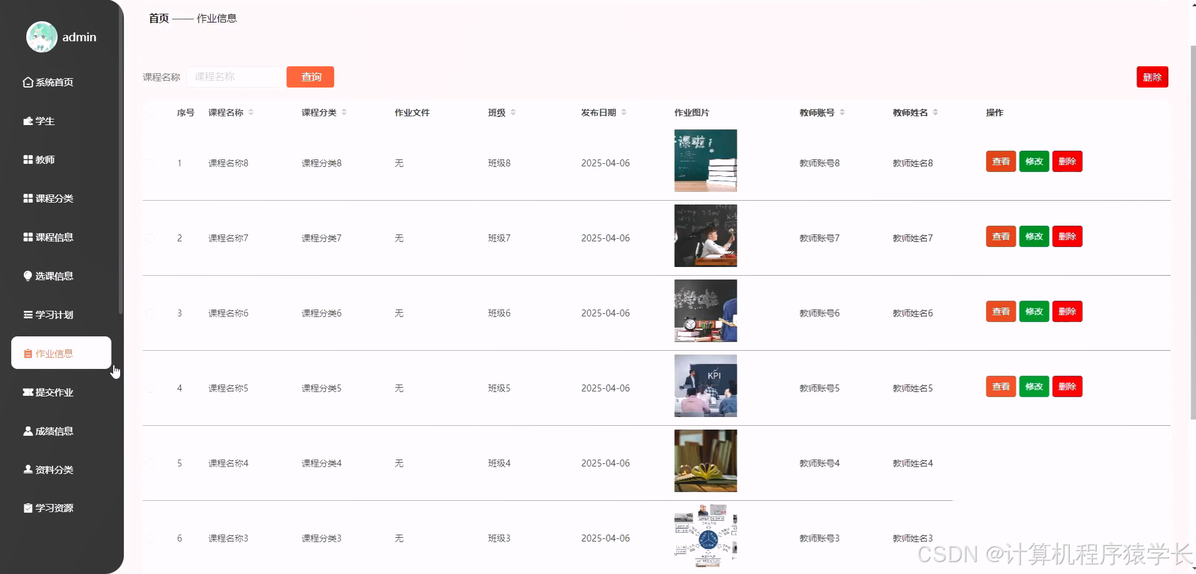Click the 班级6 cell
The height and width of the screenshot is (574, 1196).
click(499, 313)
